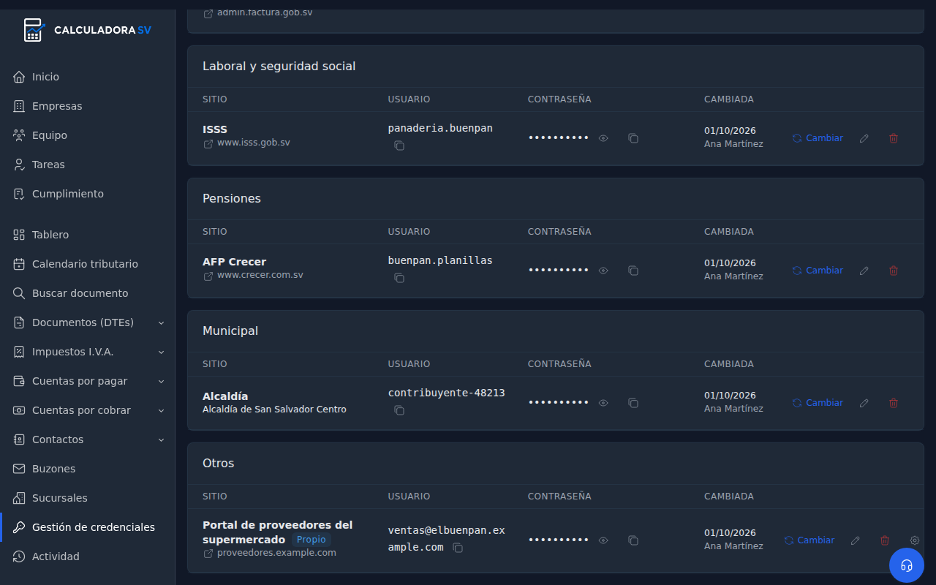The height and width of the screenshot is (585, 936).
Task: Edit the ISSS credential
Action: coord(864,138)
